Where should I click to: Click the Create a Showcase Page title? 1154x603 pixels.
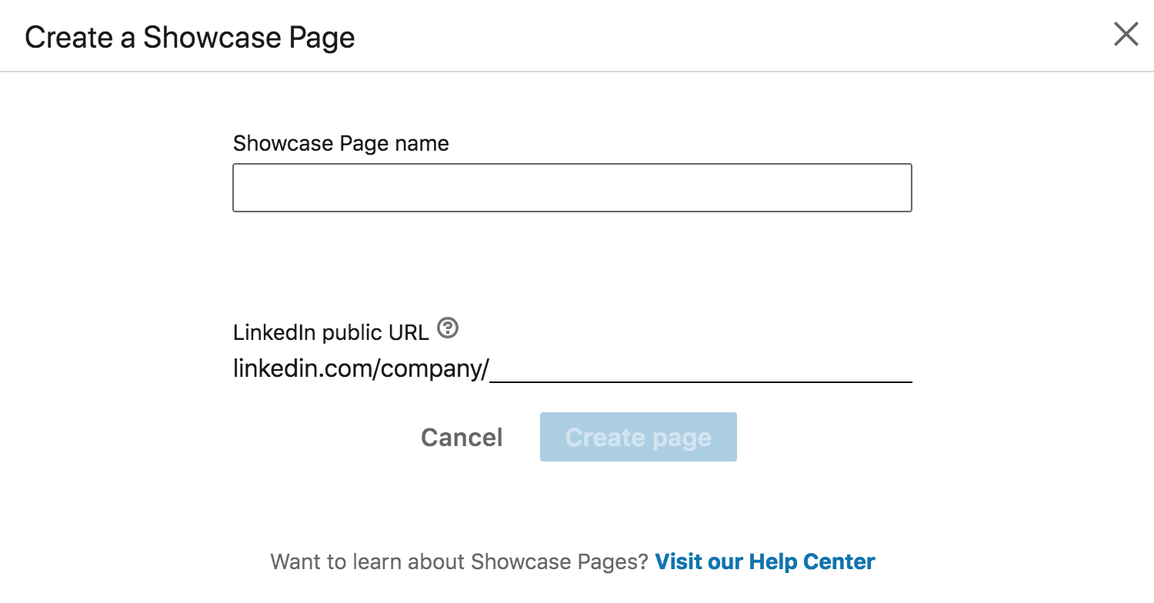[190, 37]
